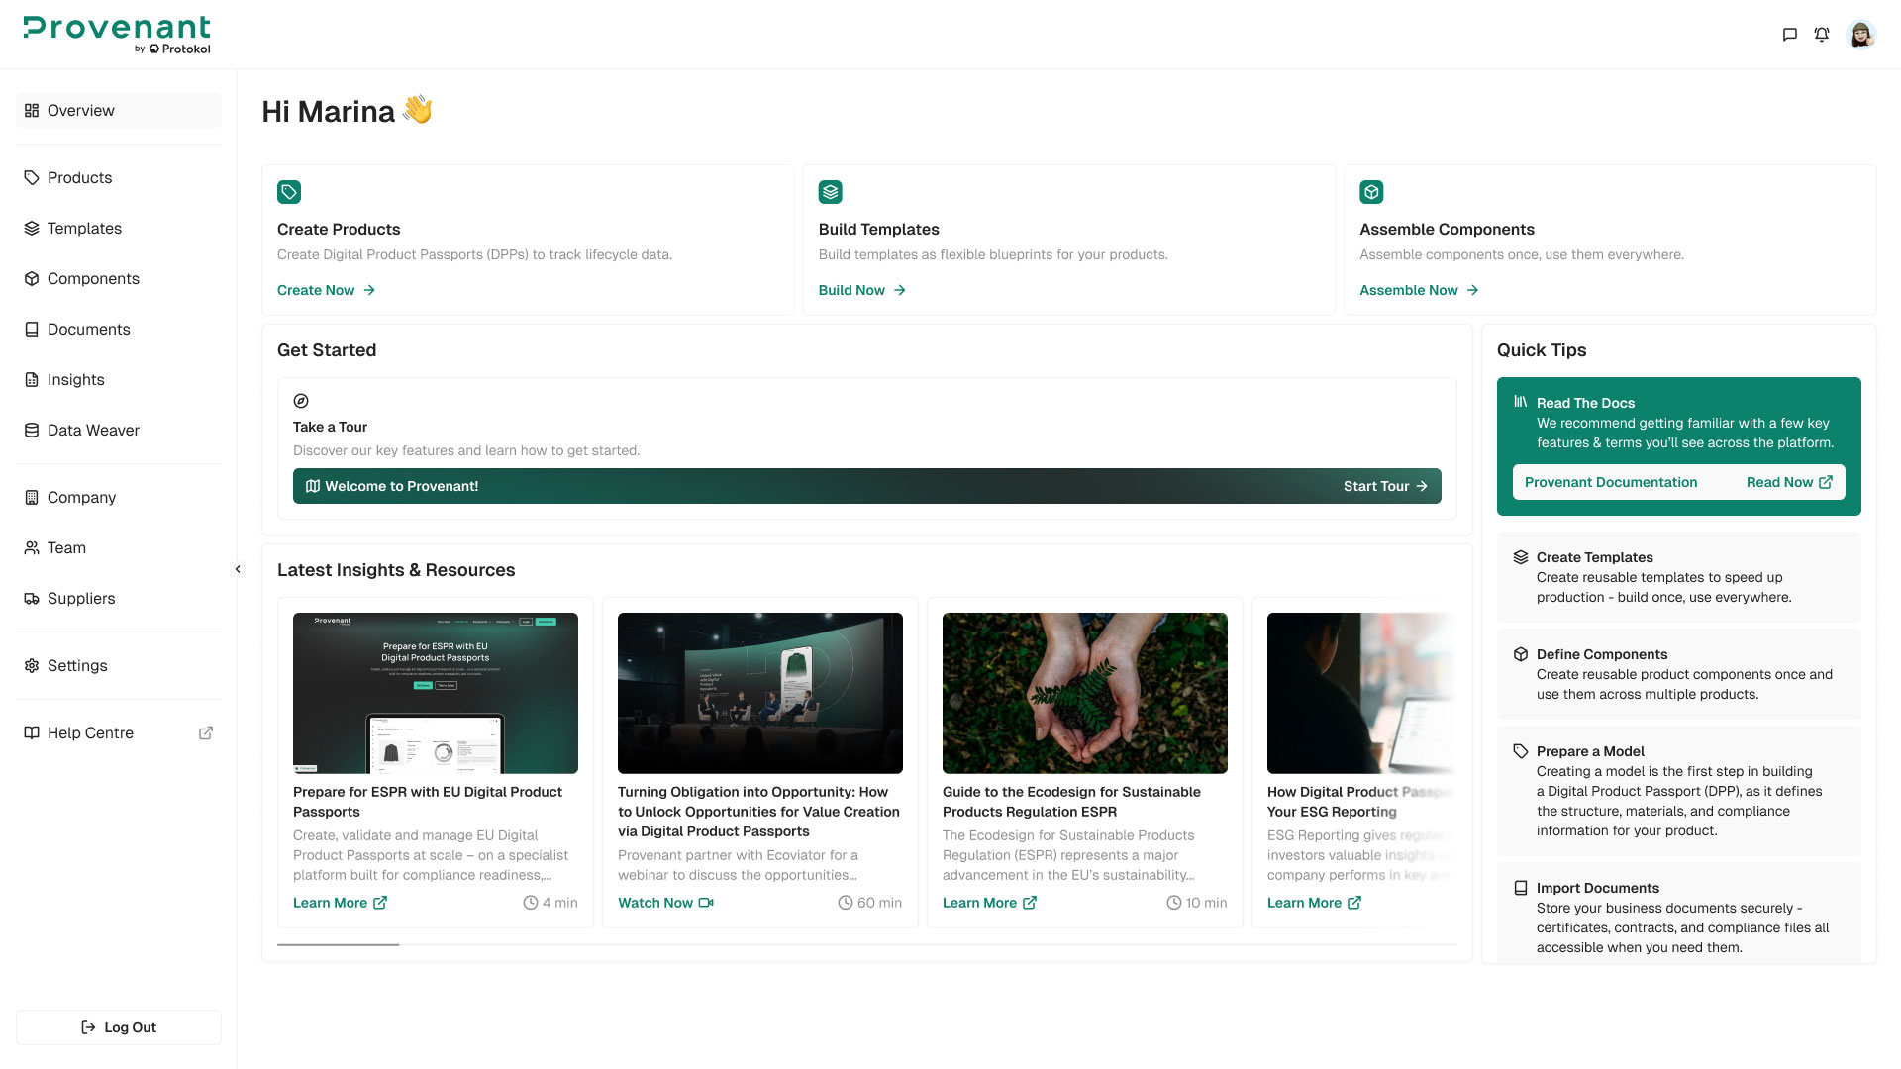The height and width of the screenshot is (1069, 1901).
Task: Click the 'Latest Insights & Resources' heading
Action: pyautogui.click(x=396, y=570)
